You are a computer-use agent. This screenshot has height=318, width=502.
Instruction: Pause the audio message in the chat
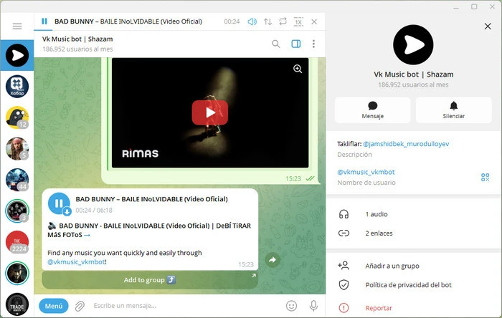pos(59,203)
